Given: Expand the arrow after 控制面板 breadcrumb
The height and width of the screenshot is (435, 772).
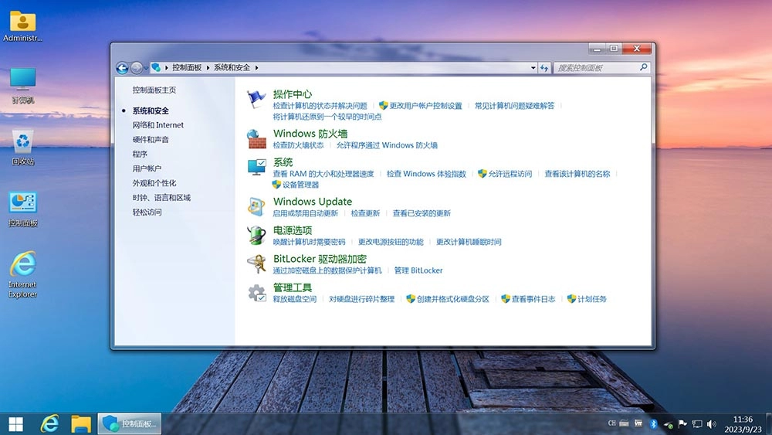Looking at the screenshot, I should 208,67.
